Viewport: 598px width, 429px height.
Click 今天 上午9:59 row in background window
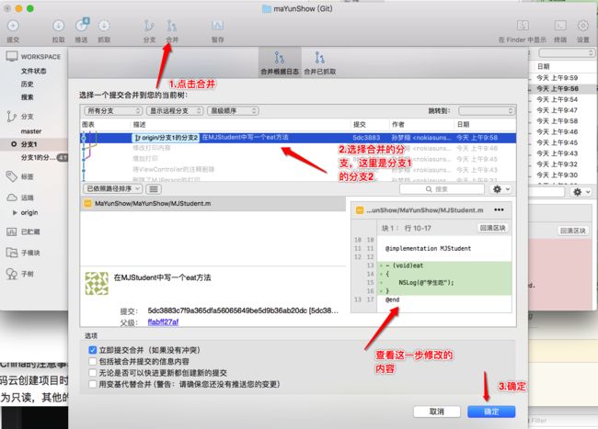(x=564, y=78)
